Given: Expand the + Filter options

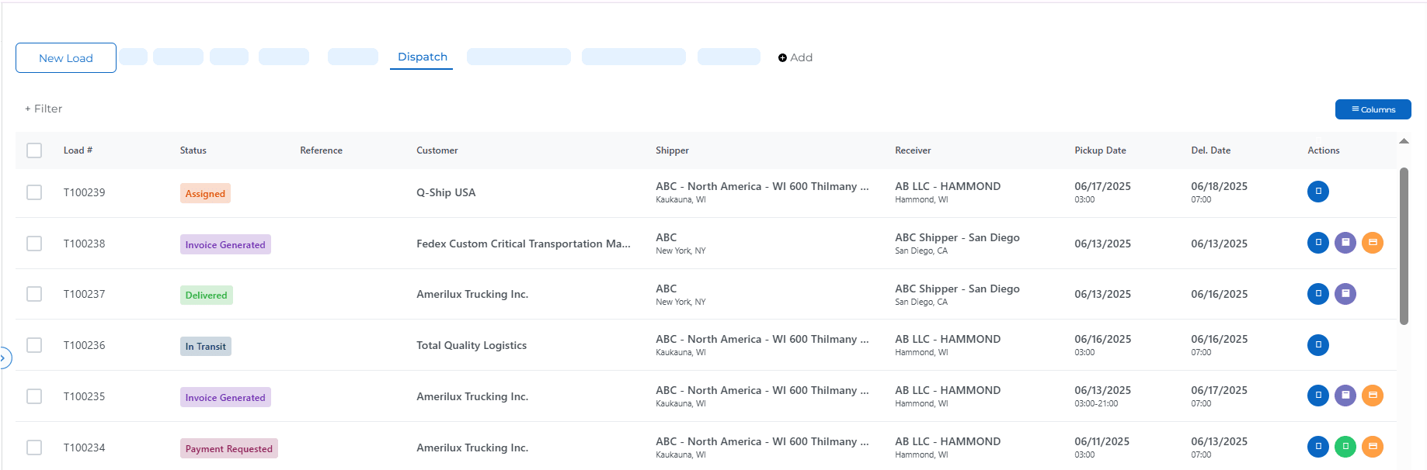Looking at the screenshot, I should pos(44,109).
